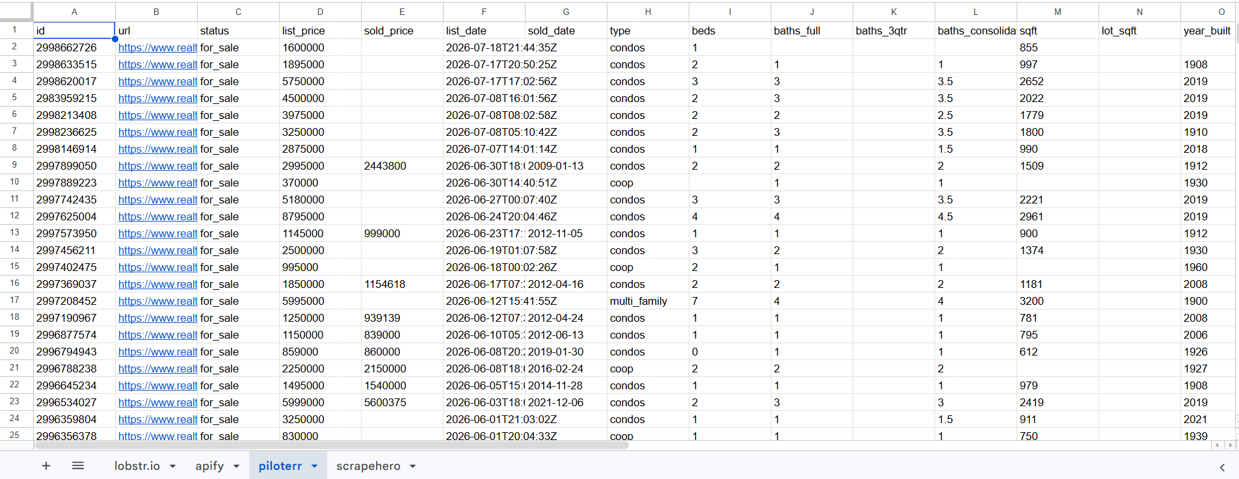
Task: Open the lobstr.io tab dropdown arrow
Action: 173,467
